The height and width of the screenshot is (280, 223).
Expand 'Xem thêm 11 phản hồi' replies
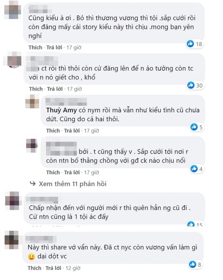point(72,184)
